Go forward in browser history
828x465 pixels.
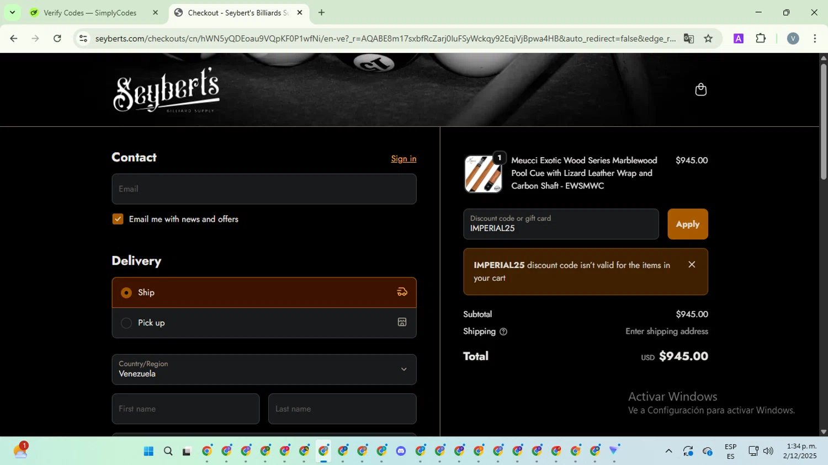(x=35, y=39)
